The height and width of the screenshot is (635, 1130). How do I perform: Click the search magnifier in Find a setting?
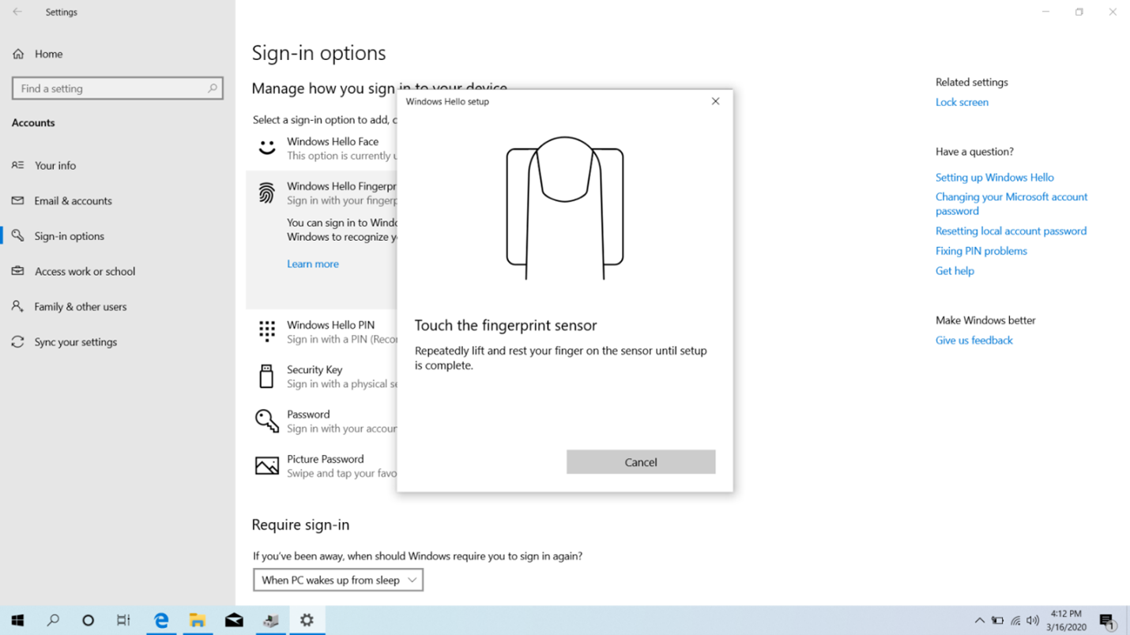[x=212, y=88]
